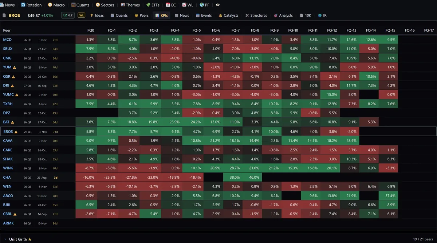Click the FQ-5 column header

pyautogui.click(x=197, y=31)
